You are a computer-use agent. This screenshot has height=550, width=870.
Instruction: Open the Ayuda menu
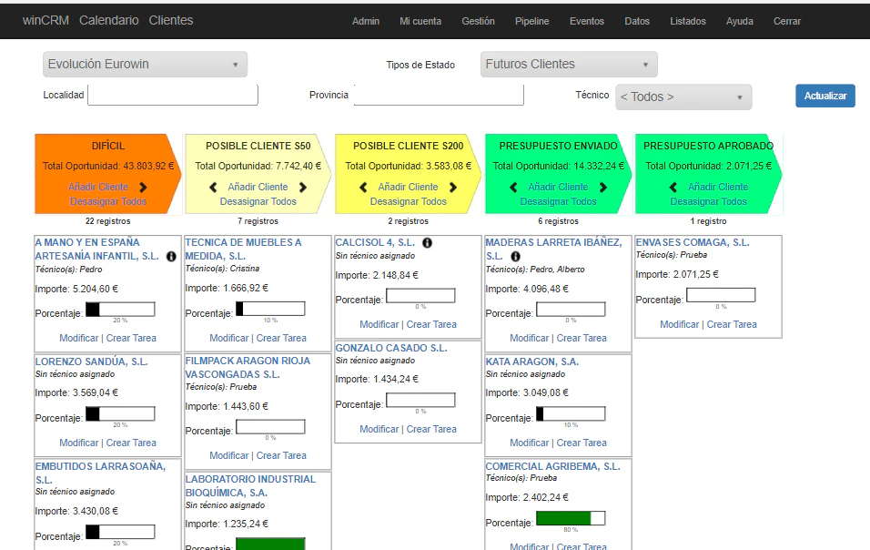coord(740,21)
